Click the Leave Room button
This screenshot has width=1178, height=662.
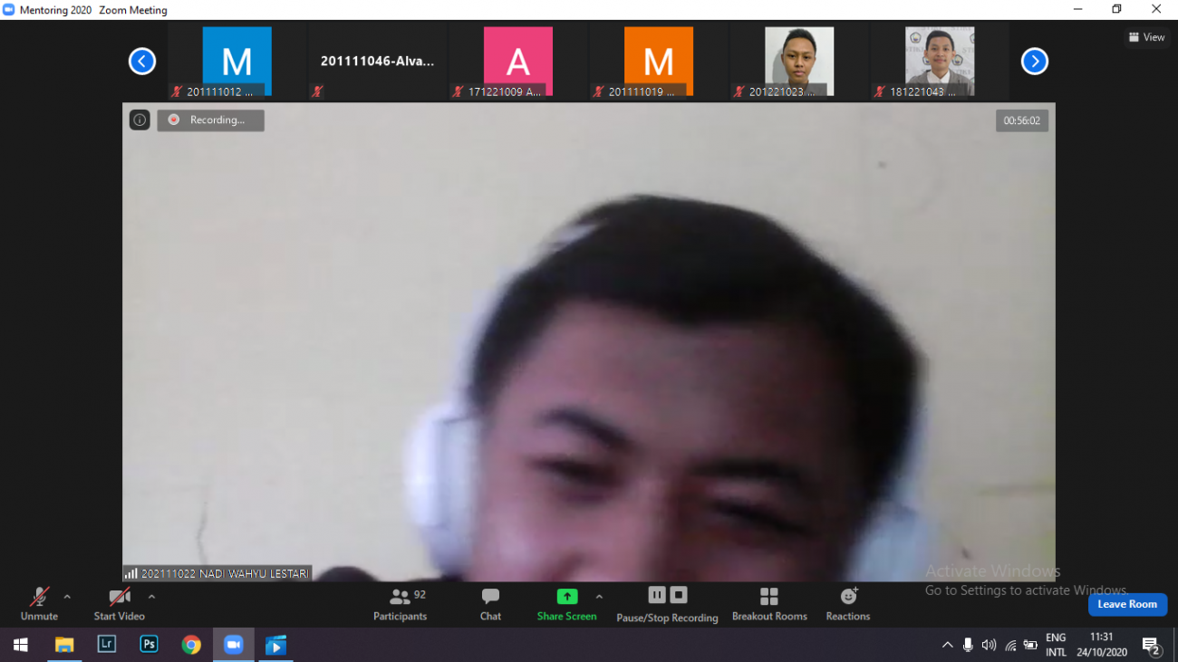click(x=1126, y=604)
